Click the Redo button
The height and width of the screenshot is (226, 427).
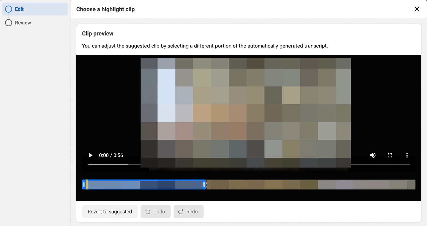tap(188, 212)
